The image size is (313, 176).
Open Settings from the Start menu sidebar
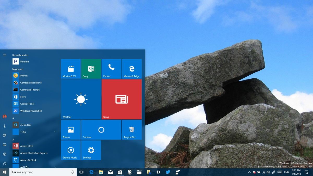pos(5,154)
